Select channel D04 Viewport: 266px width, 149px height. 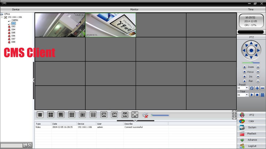(13, 29)
